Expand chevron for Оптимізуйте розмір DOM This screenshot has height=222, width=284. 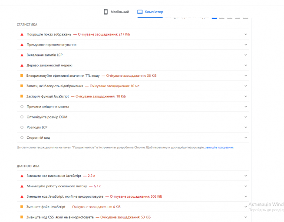tap(246, 117)
